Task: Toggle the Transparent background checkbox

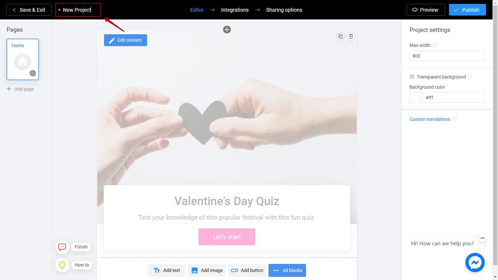Action: click(x=412, y=76)
